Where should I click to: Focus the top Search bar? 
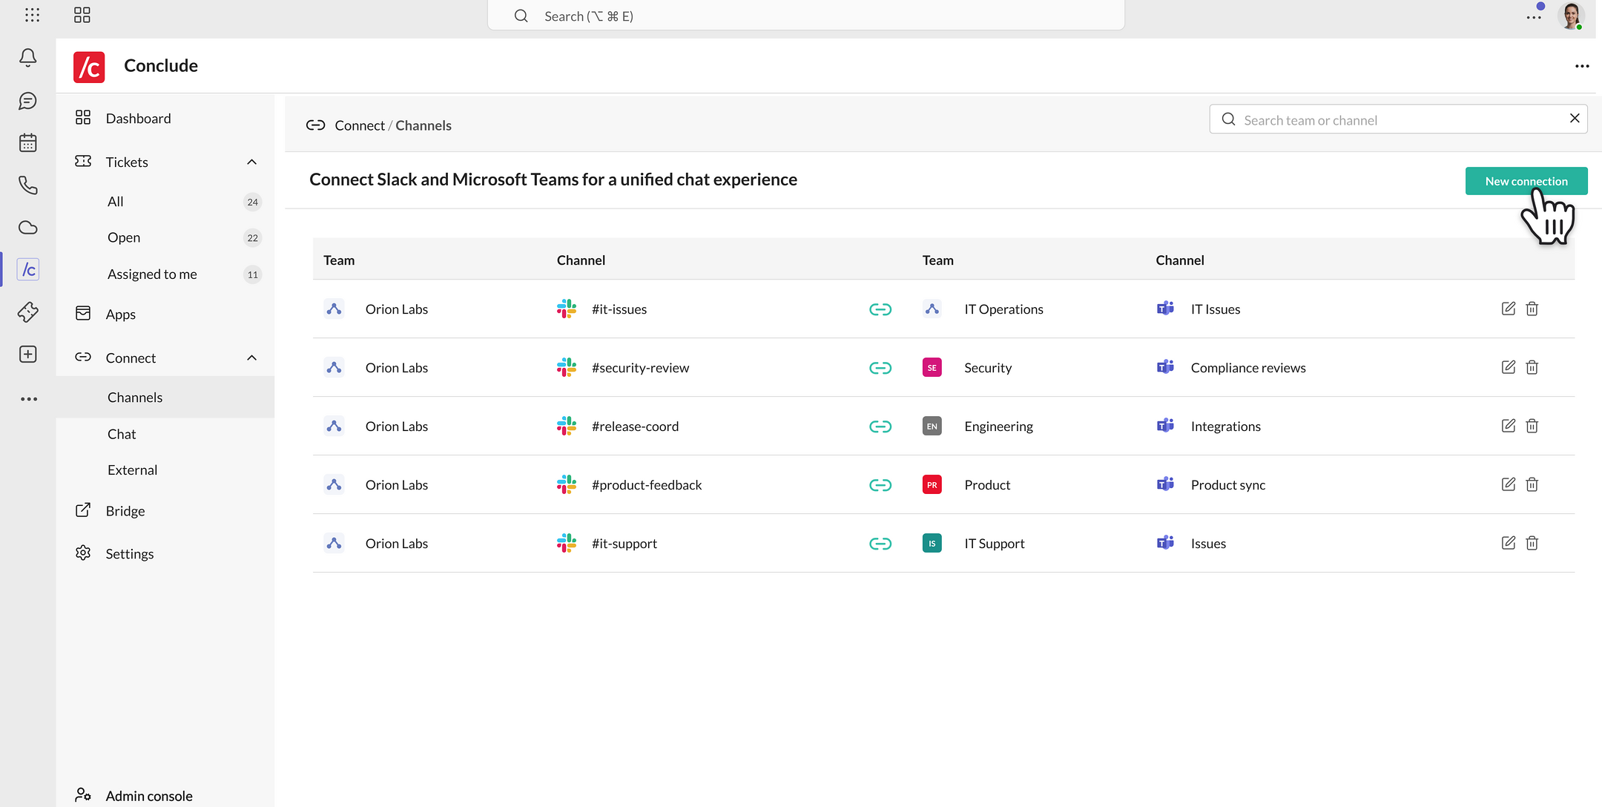click(805, 16)
